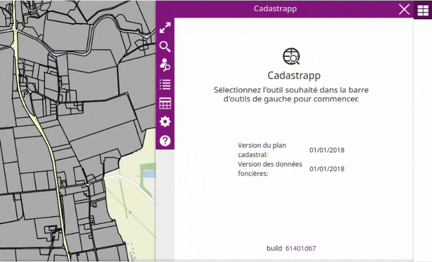Screen dimensions: 432x262
Task: Open the parcel search magnifier tool
Action: 165,47
